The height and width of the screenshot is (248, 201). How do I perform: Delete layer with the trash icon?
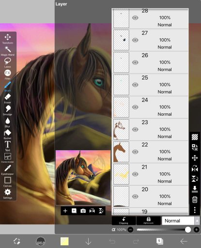(x=195, y=200)
